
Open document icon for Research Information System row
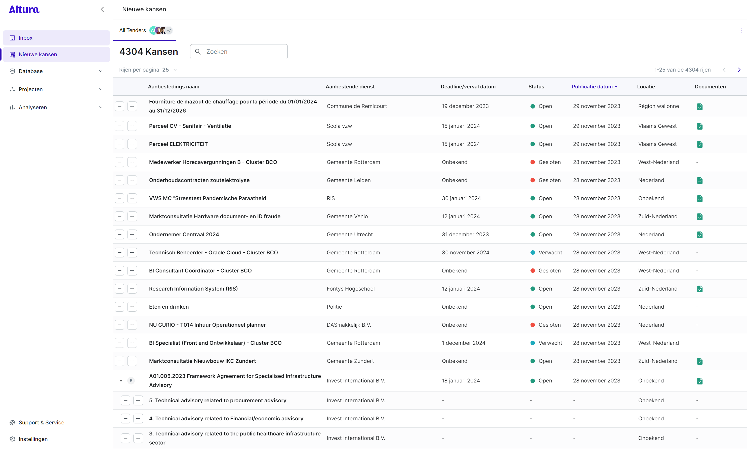700,289
